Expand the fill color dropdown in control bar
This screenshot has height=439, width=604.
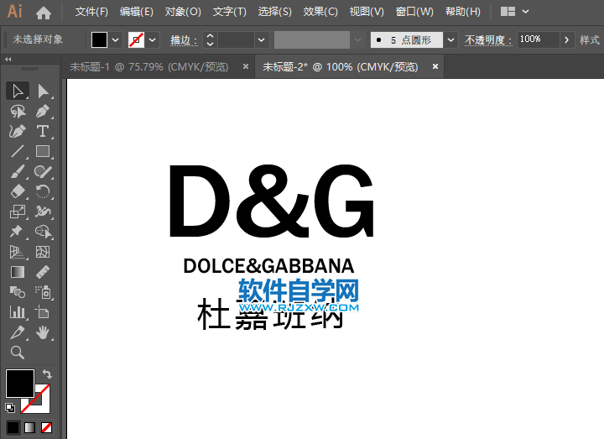pyautogui.click(x=116, y=39)
